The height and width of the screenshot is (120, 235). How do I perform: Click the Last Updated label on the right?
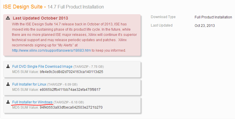[x=162, y=25]
